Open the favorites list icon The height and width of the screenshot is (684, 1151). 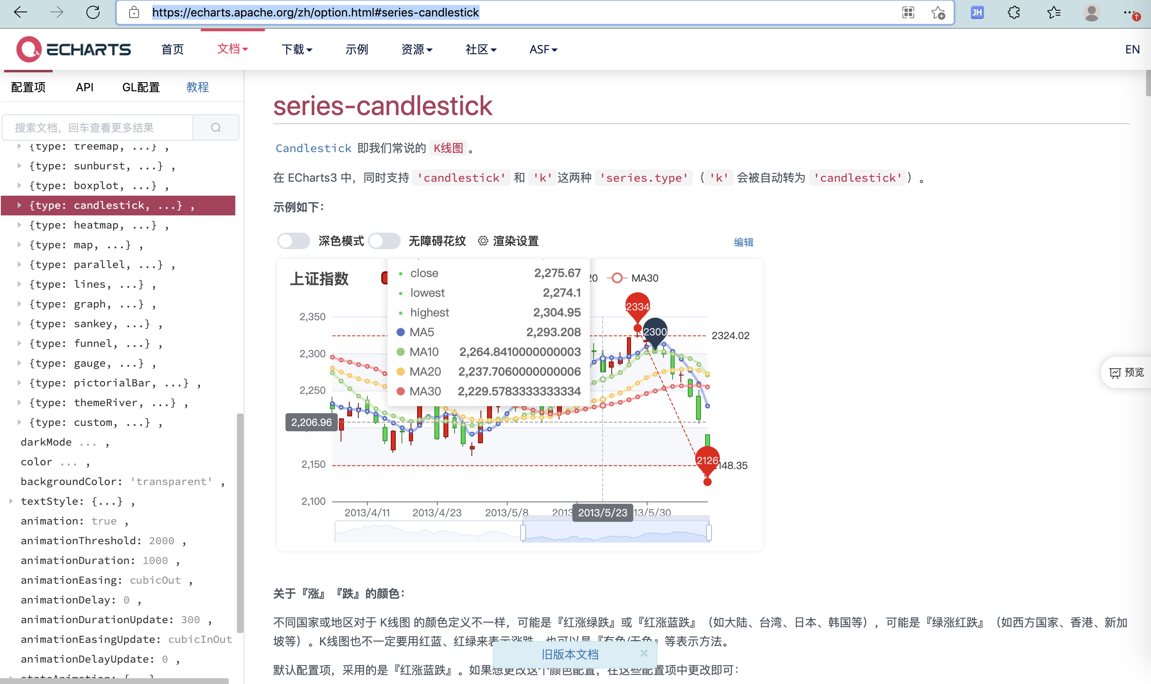(x=1054, y=12)
